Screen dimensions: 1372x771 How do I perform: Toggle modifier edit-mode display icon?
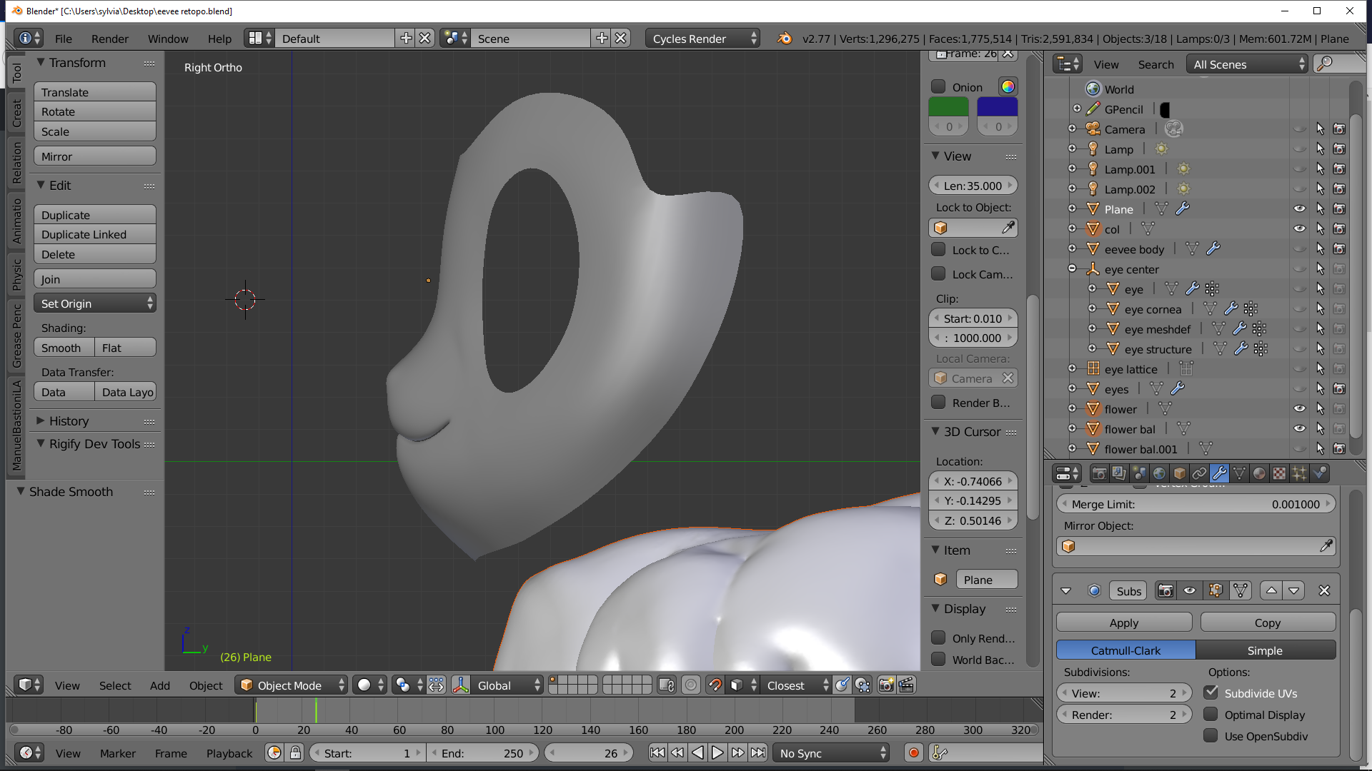(x=1216, y=591)
